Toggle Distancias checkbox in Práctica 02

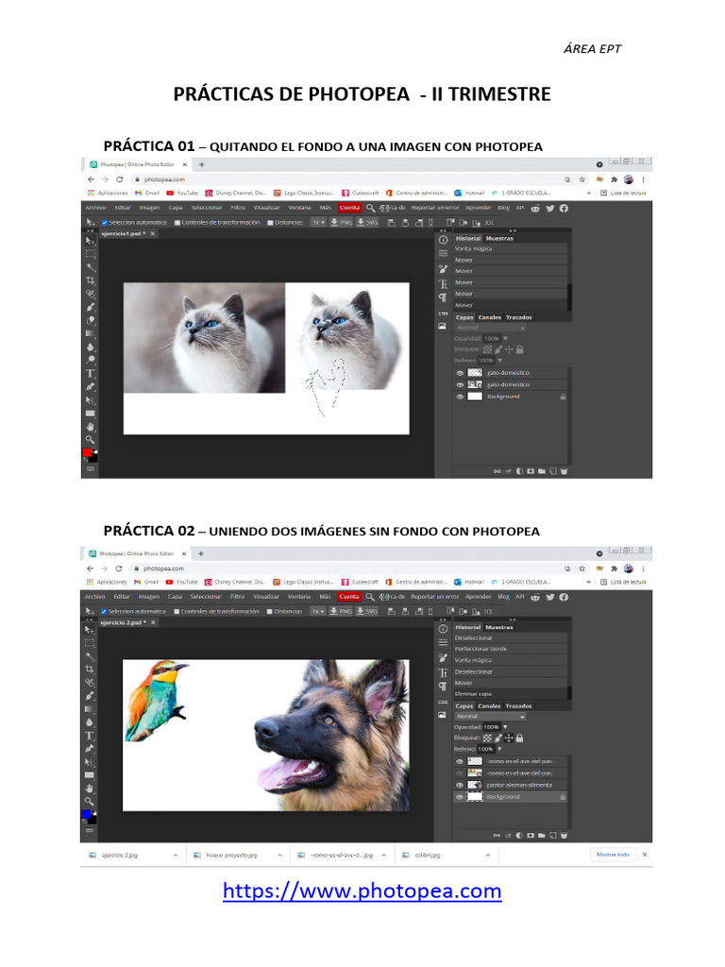269,612
